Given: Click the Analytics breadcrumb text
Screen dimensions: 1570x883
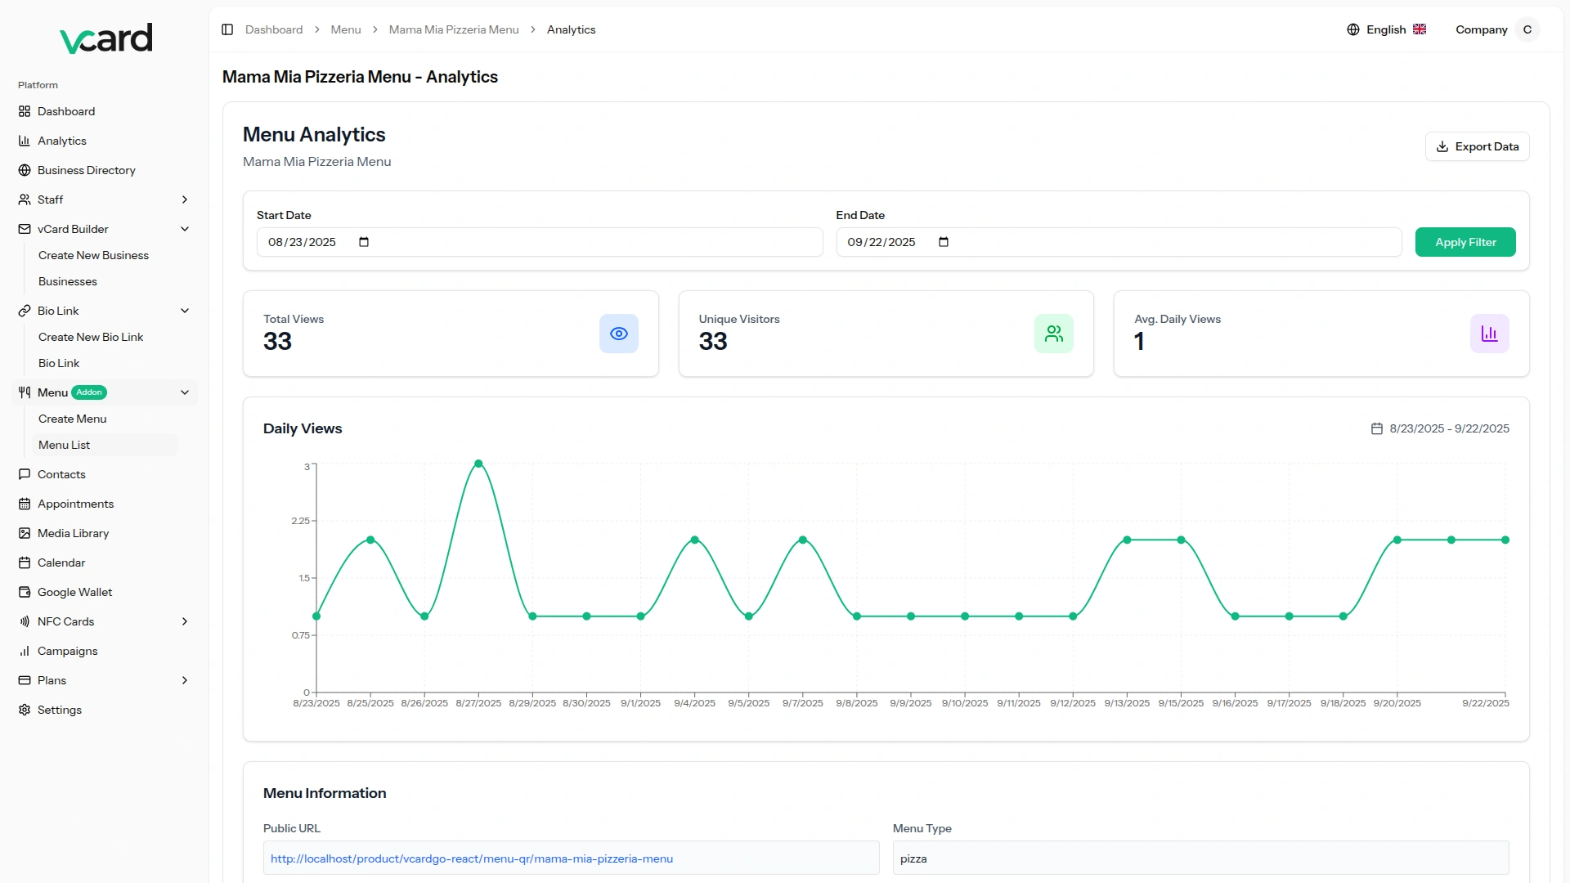Looking at the screenshot, I should [571, 29].
